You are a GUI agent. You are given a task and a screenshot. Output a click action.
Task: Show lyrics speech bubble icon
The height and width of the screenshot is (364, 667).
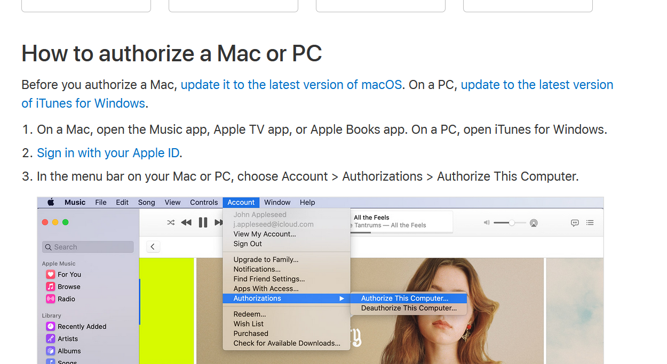(x=575, y=223)
